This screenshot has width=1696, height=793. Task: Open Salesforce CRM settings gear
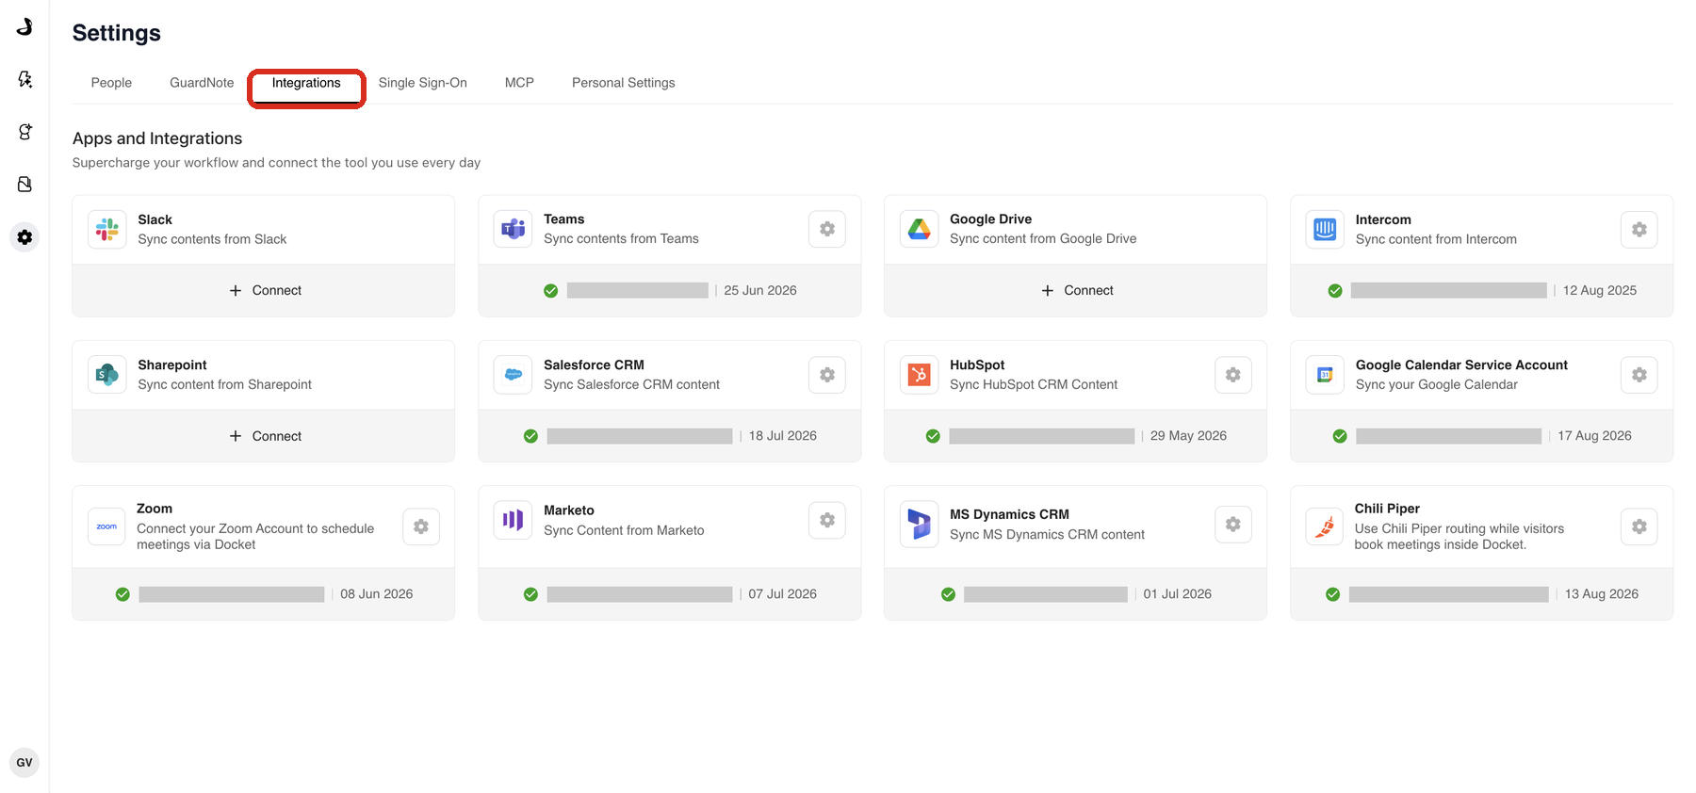click(x=827, y=375)
